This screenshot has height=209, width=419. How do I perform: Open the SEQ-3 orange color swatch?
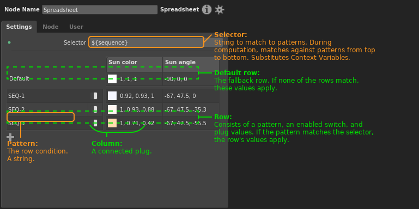[x=112, y=123]
